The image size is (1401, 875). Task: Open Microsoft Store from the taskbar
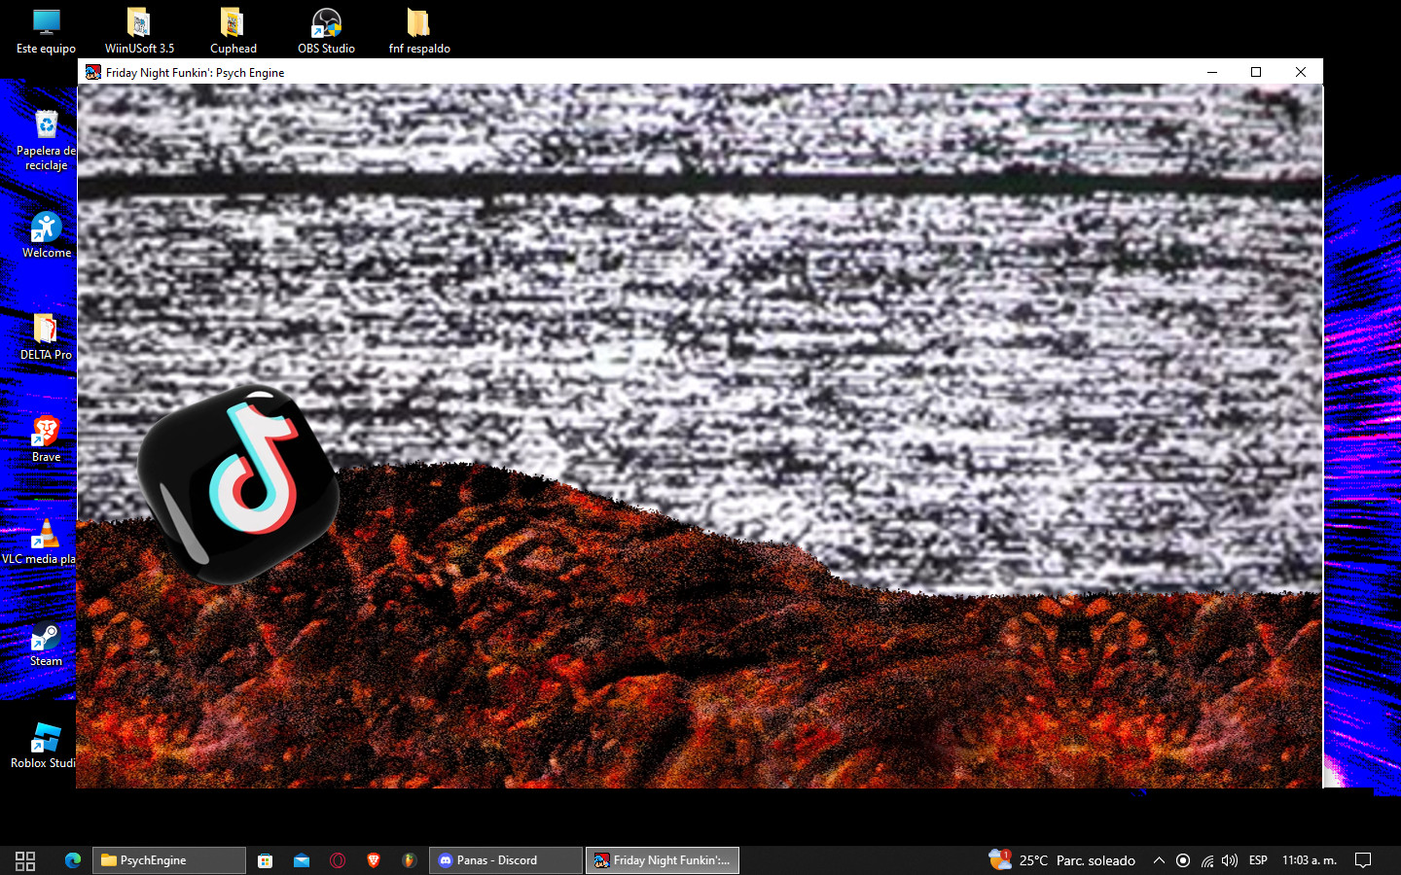pyautogui.click(x=265, y=860)
